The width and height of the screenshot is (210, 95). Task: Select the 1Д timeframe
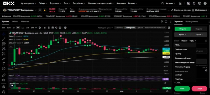(x=23, y=28)
